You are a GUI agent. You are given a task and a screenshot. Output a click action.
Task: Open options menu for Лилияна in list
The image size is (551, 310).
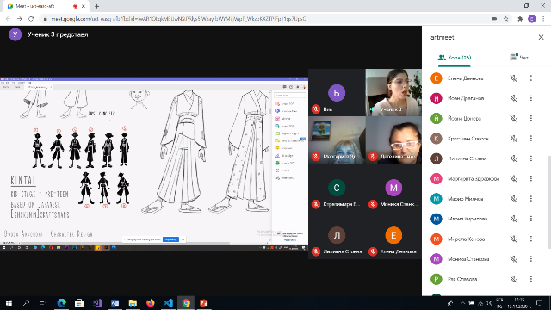coord(531,158)
